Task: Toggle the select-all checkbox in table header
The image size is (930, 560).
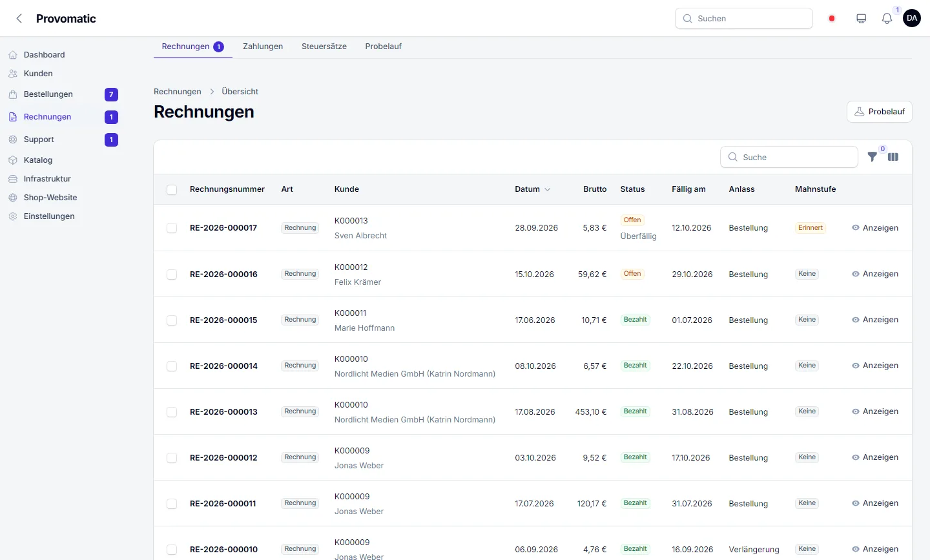Action: (x=172, y=190)
